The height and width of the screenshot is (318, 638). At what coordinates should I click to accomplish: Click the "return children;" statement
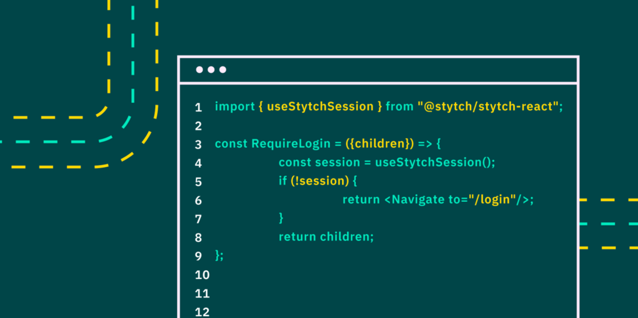coord(326,237)
